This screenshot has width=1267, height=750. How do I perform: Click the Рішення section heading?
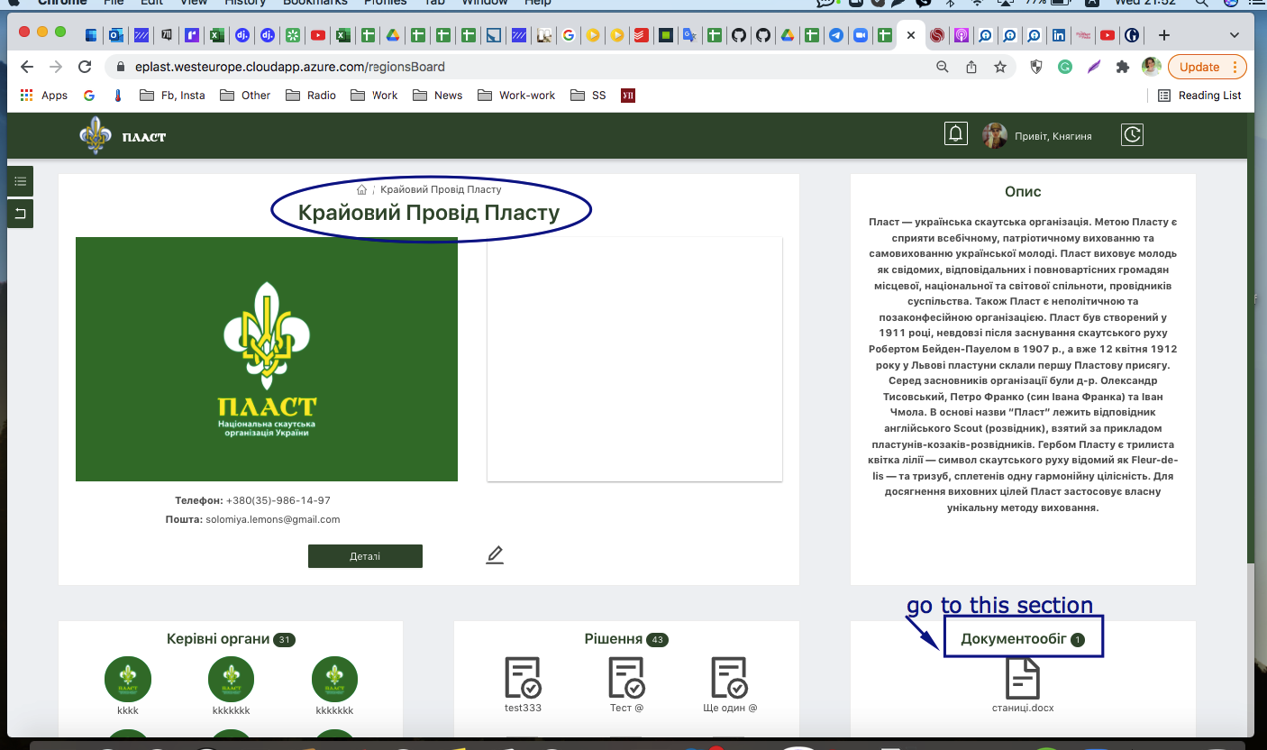coord(613,639)
